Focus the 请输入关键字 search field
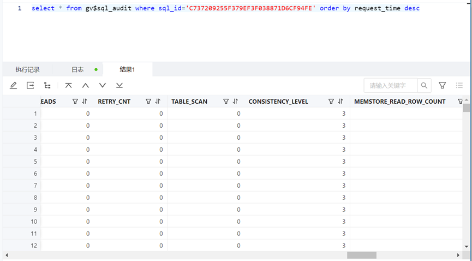The height and width of the screenshot is (261, 472). point(391,86)
